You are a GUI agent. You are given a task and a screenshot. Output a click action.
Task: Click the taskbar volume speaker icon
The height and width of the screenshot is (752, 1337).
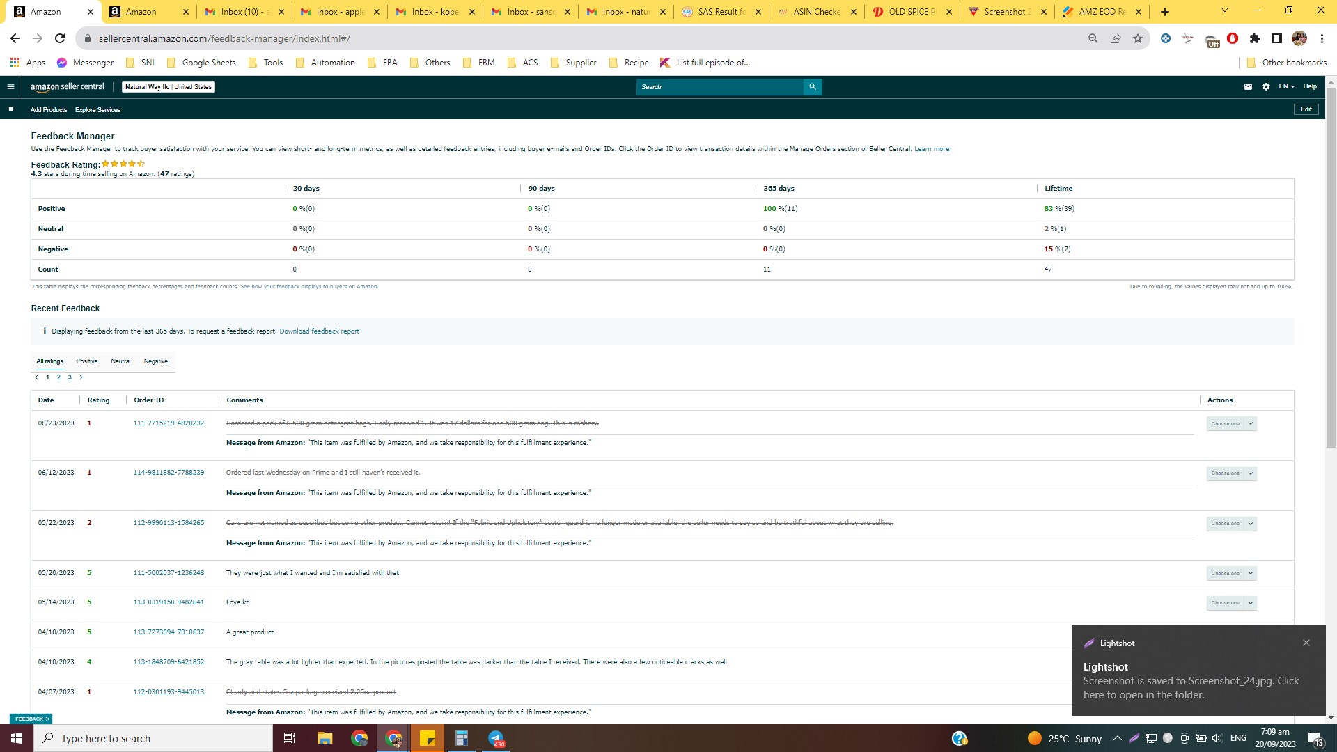pyautogui.click(x=1217, y=738)
